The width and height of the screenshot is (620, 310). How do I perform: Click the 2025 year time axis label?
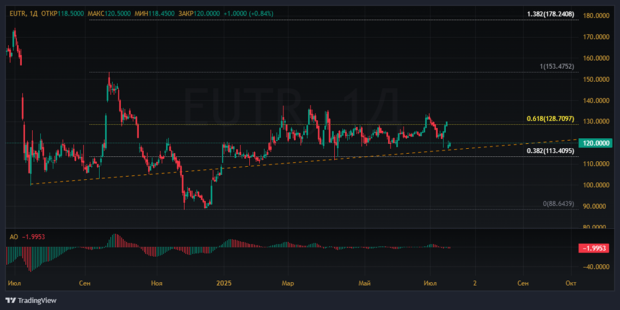223,283
